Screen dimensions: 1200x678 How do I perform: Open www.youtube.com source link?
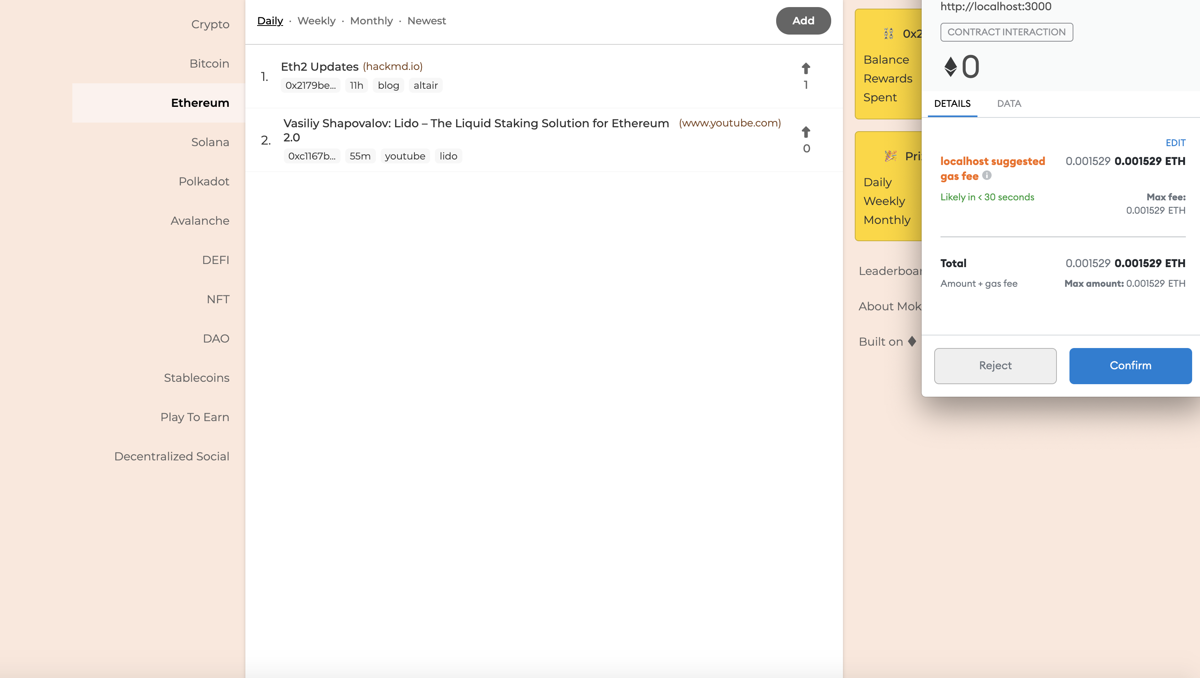pyautogui.click(x=729, y=123)
